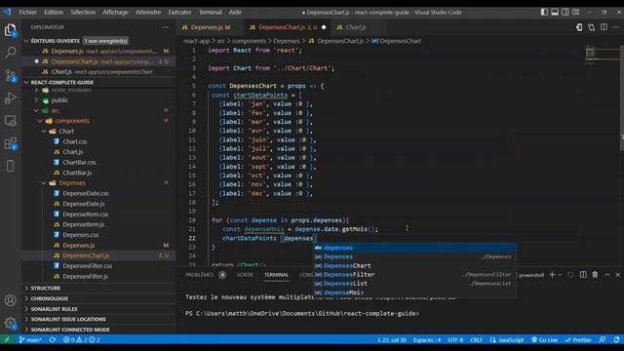Toggle the primary sidebar layout icon
Viewport: 624px width, 351px height.
tap(544, 13)
